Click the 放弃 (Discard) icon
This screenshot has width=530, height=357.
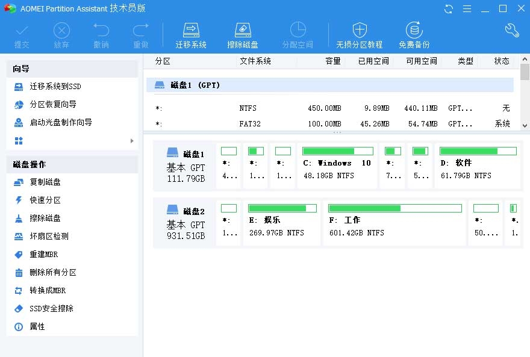(61, 33)
